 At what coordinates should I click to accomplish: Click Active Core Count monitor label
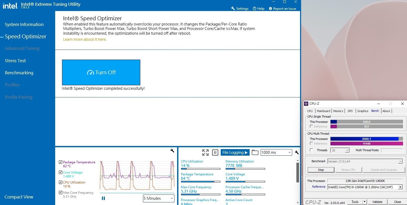[x=239, y=200]
